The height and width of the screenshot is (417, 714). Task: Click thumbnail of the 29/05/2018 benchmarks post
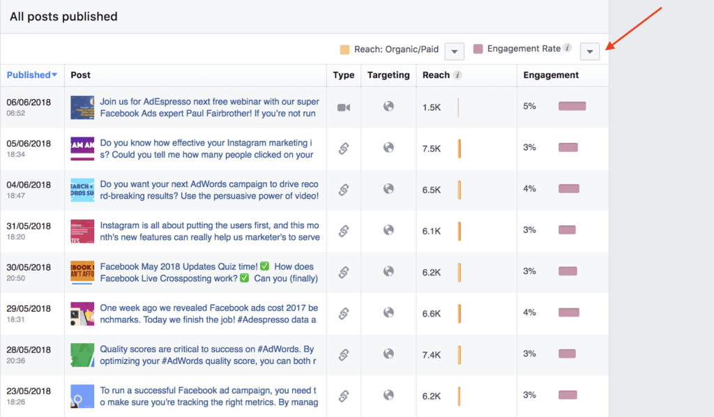tap(82, 314)
